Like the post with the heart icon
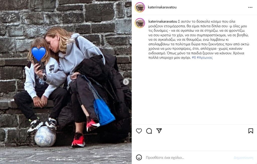The height and width of the screenshot is (164, 257). [x=139, y=131]
